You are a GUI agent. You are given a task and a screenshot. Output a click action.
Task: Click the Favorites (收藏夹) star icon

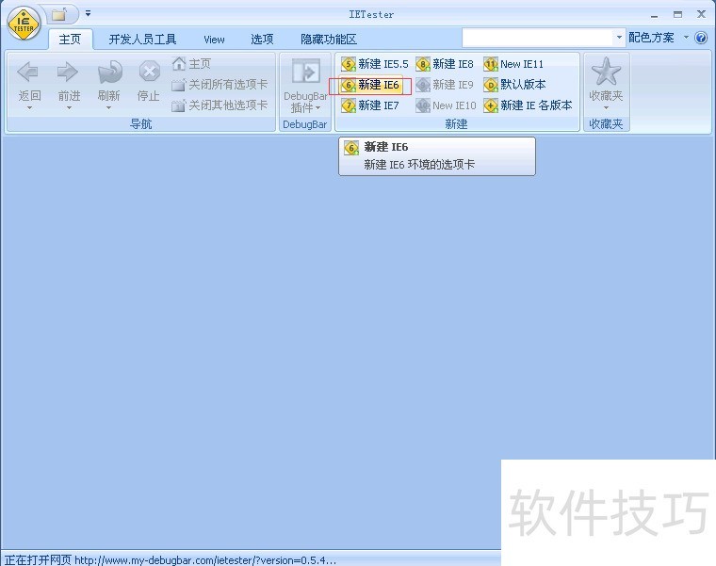606,73
